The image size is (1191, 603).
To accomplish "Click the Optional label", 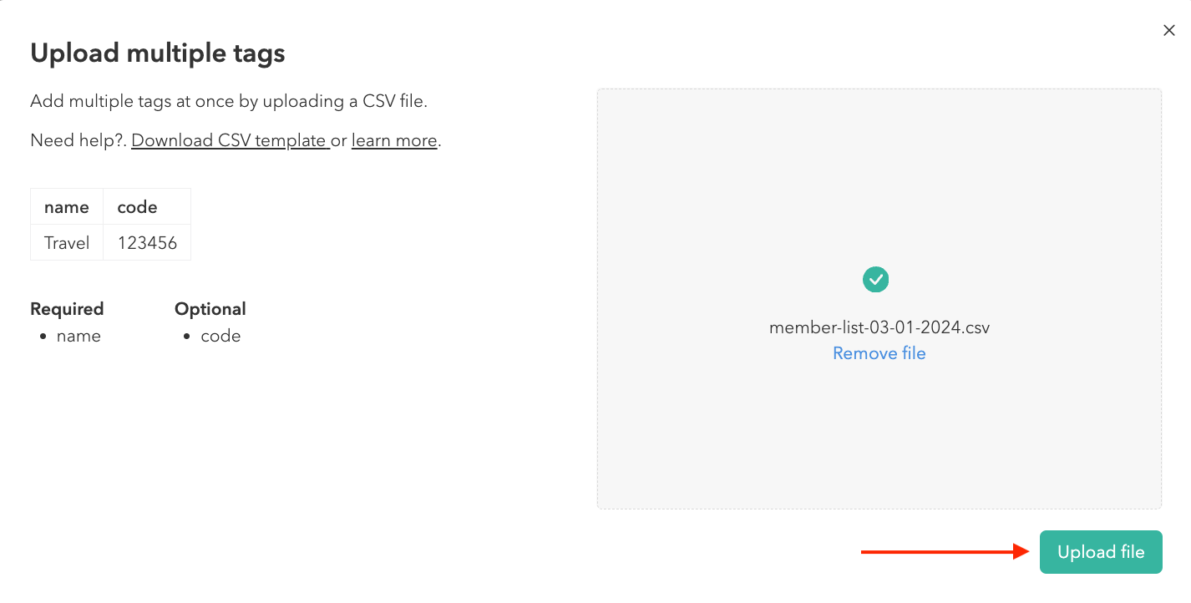I will 210,309.
